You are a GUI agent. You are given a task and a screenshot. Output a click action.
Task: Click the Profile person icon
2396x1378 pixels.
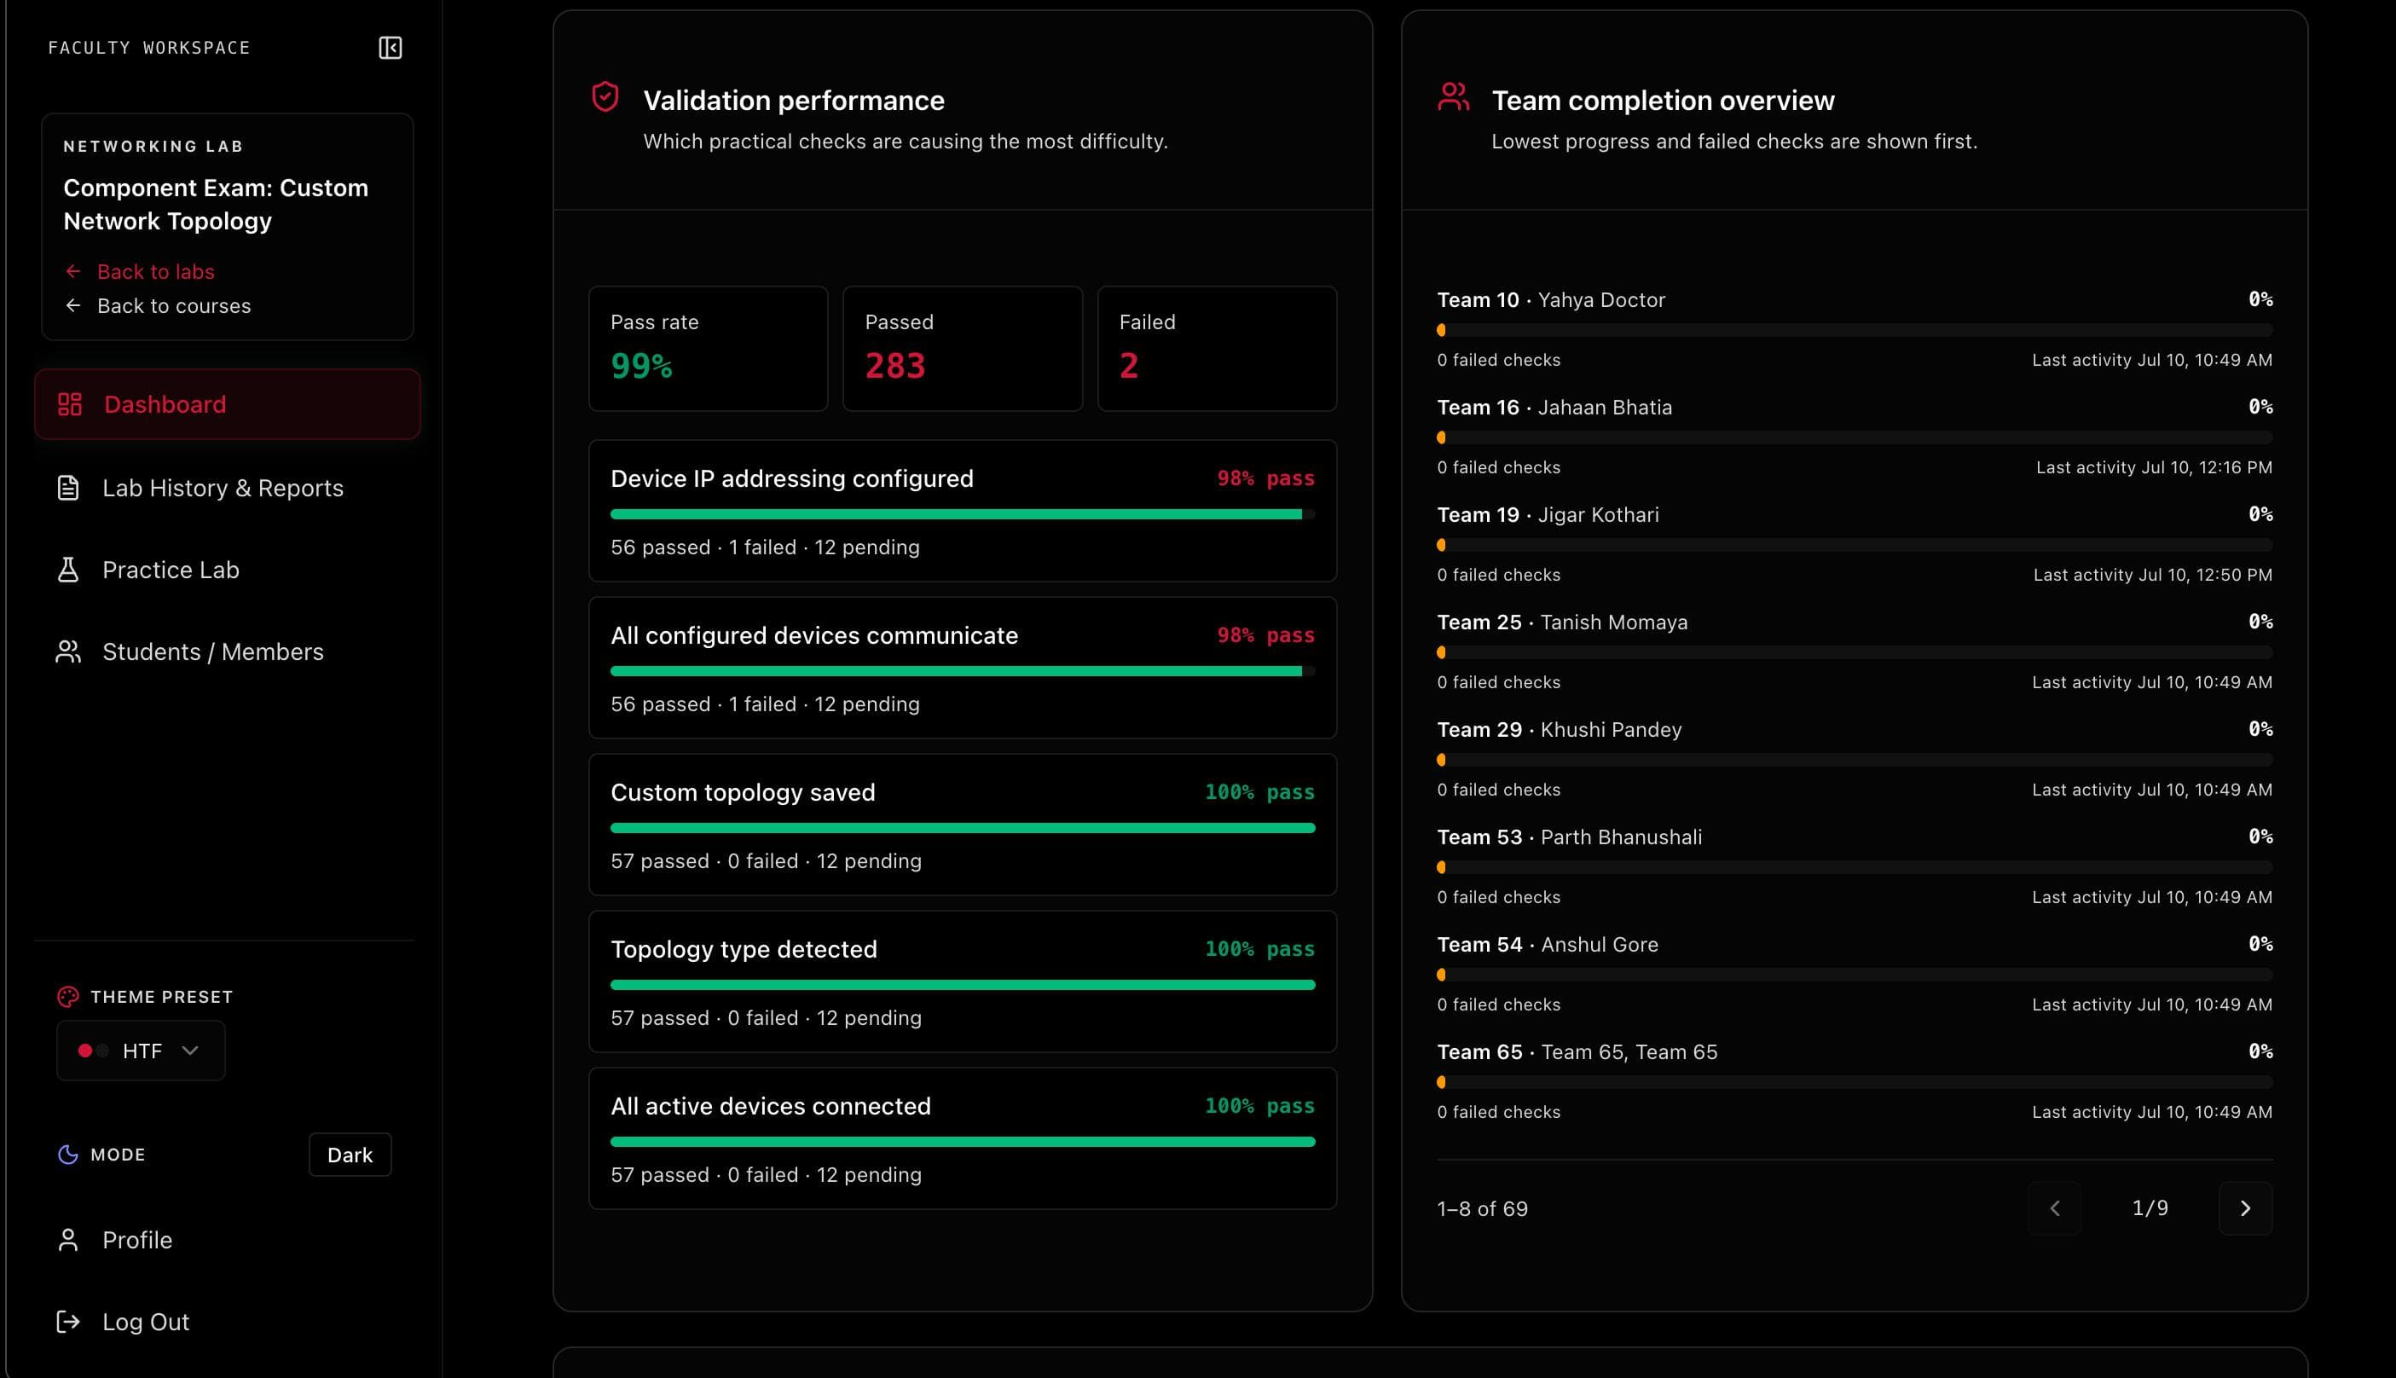(68, 1240)
